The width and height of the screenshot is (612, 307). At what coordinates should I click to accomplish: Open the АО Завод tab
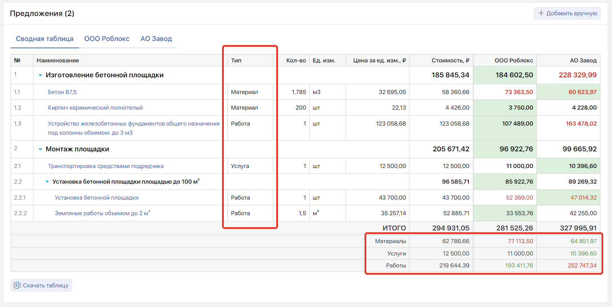click(x=156, y=39)
